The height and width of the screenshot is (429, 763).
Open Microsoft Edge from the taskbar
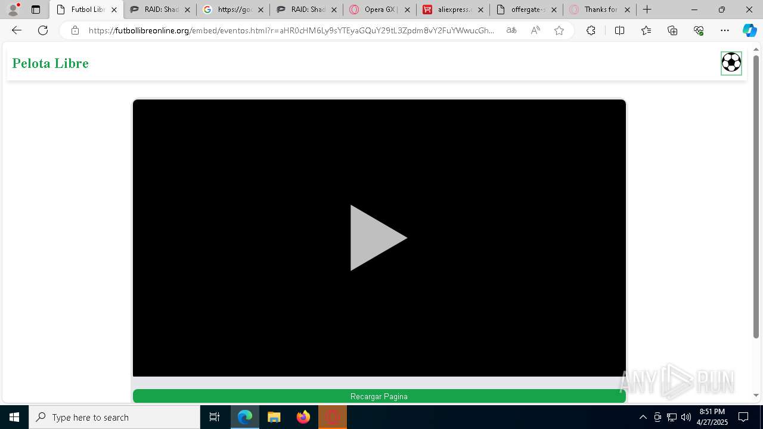(x=245, y=417)
